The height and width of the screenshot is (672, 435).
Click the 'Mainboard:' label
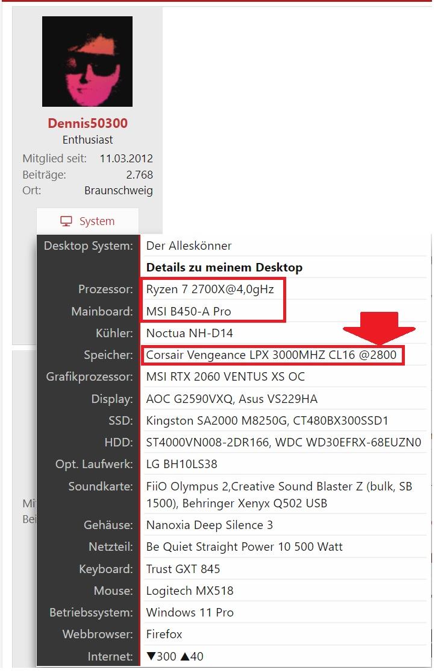tap(102, 311)
